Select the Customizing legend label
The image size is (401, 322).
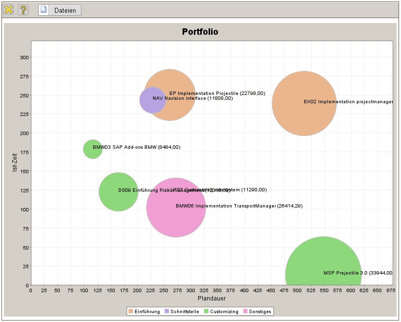(225, 312)
